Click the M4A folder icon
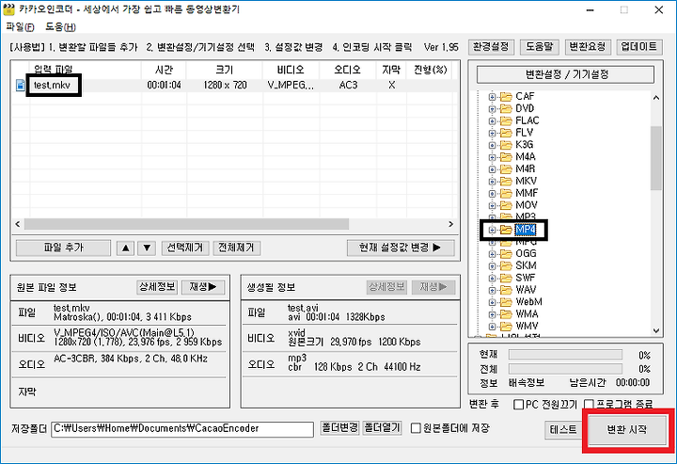 506,157
